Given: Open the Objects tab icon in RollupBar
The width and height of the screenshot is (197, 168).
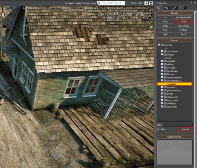Looking at the screenshot, I should pos(159,8).
